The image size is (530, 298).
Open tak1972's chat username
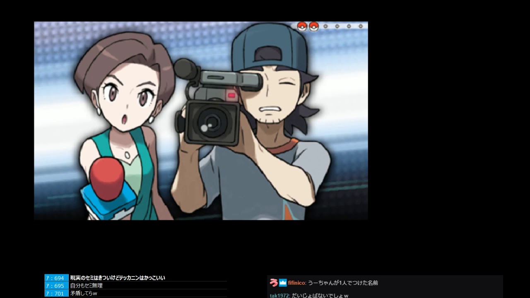(x=279, y=296)
